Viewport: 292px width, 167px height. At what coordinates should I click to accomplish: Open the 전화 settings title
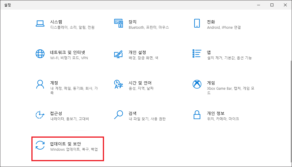point(211,22)
